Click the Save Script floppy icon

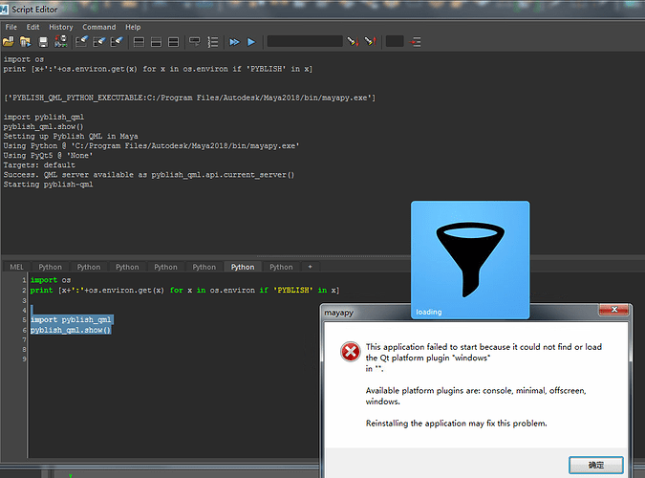(x=43, y=41)
